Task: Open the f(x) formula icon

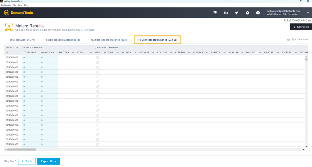Action: pos(226,13)
